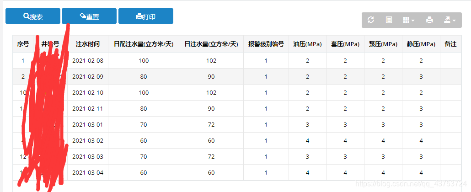Select the date cell 2021-03-04
This screenshot has height=192, width=471.
88,172
